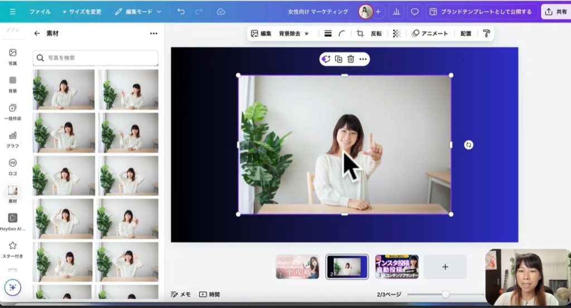Click the crop tool icon in toolbar
The width and height of the screenshot is (571, 308).
(360, 33)
